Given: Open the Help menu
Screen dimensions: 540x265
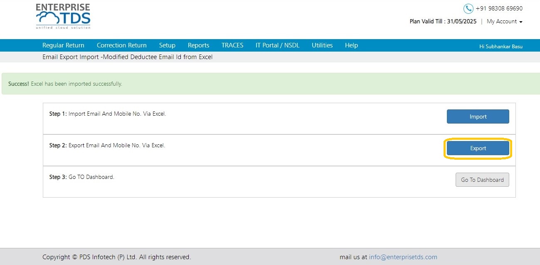Looking at the screenshot, I should pos(351,45).
